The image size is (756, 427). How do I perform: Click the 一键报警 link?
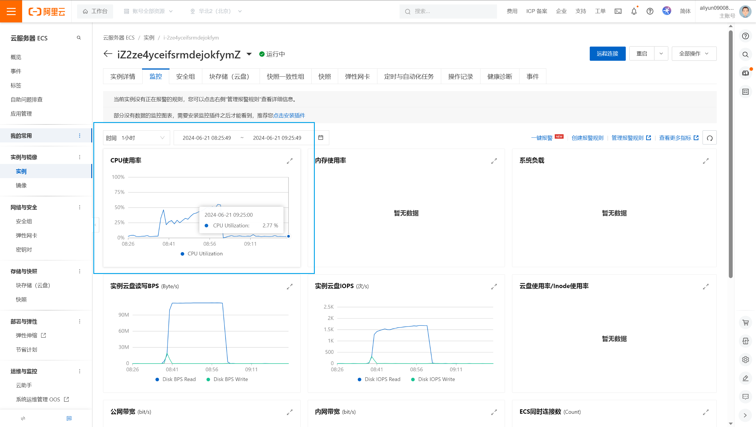[542, 138]
